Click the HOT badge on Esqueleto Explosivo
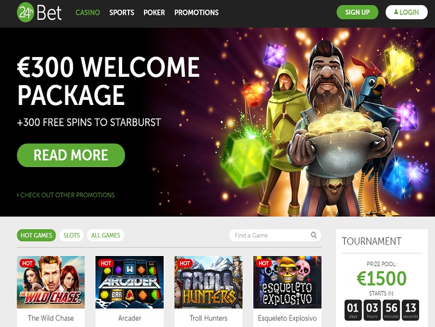The image size is (435, 327). click(x=264, y=263)
